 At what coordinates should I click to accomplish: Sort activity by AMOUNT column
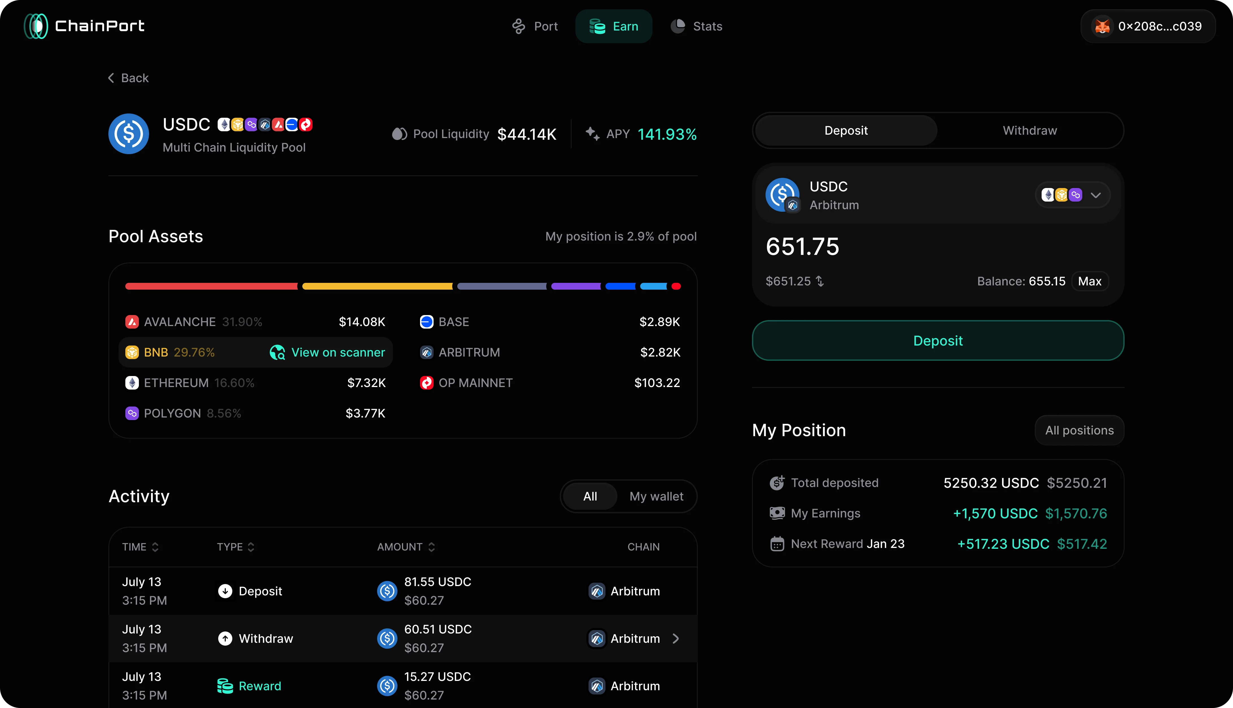pos(406,547)
